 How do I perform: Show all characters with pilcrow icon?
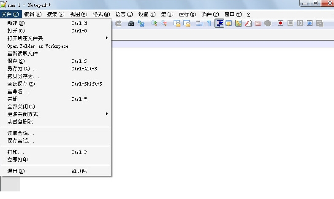(209, 23)
